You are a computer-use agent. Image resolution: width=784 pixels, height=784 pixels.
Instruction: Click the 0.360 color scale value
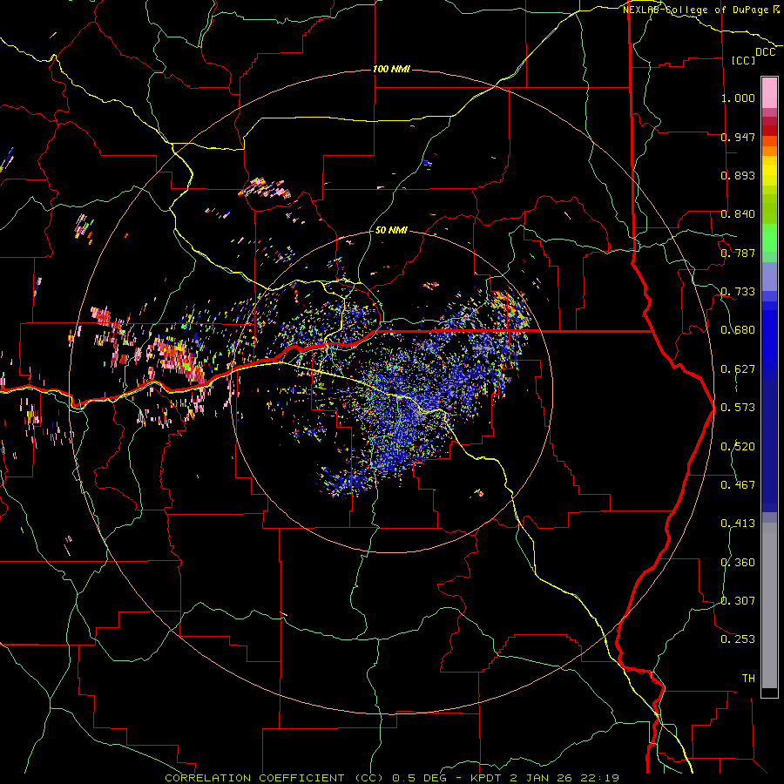point(738,563)
